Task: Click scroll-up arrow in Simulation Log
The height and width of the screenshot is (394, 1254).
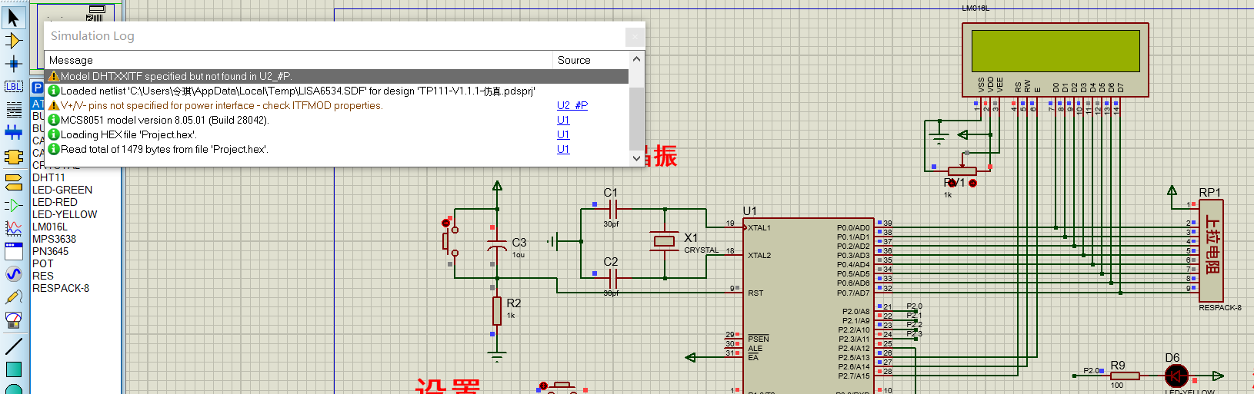Action: (x=636, y=59)
